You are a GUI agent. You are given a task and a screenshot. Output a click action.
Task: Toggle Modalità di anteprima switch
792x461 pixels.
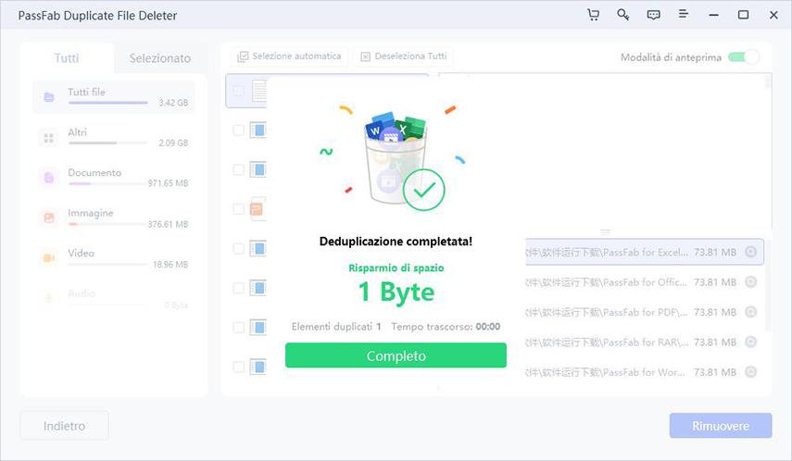(743, 57)
